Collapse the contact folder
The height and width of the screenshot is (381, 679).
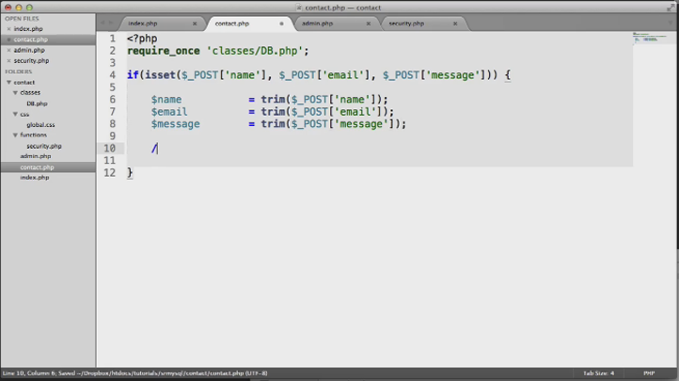click(8, 82)
